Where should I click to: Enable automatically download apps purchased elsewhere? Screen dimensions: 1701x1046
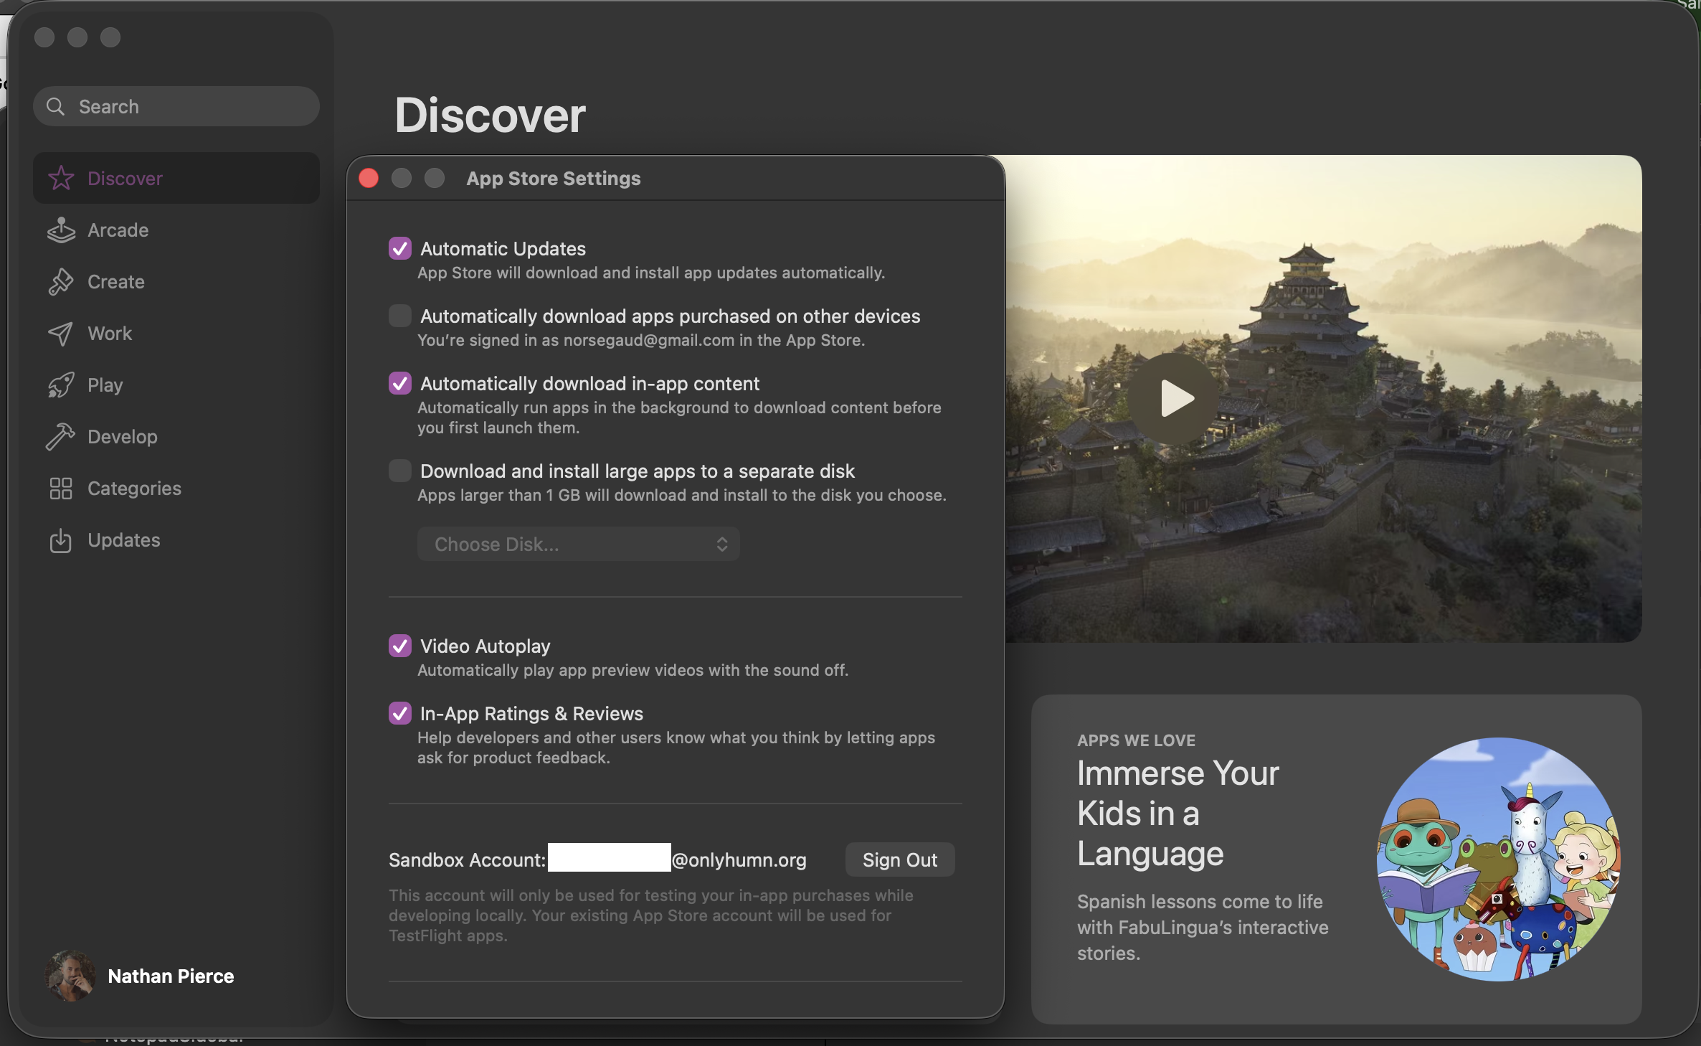point(400,316)
